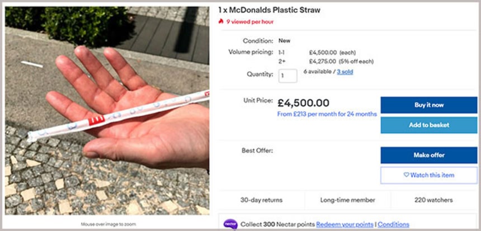Screen dimensions: 481x231
Task: Click the flame icon beside viewed per hour
Action: [x=221, y=21]
